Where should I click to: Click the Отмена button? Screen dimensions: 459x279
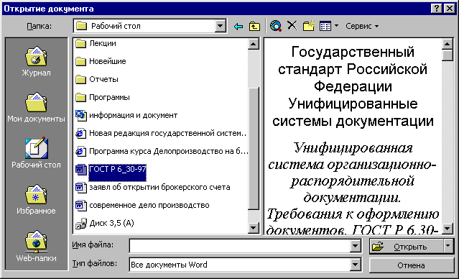[412, 265]
